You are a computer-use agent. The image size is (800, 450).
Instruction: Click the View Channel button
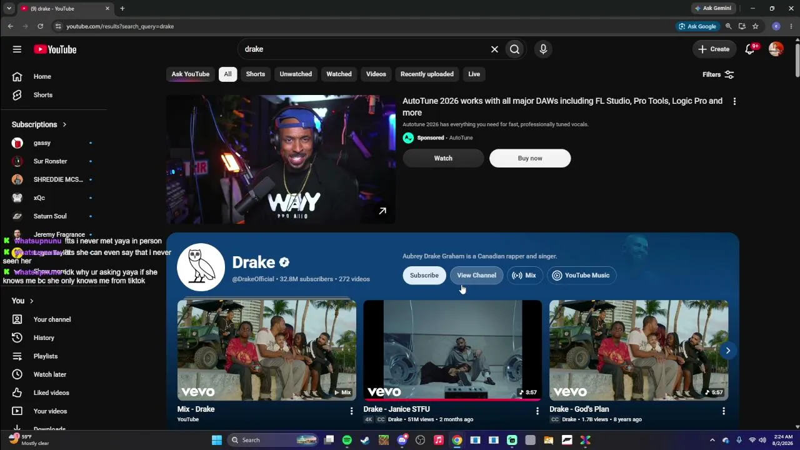pyautogui.click(x=476, y=276)
